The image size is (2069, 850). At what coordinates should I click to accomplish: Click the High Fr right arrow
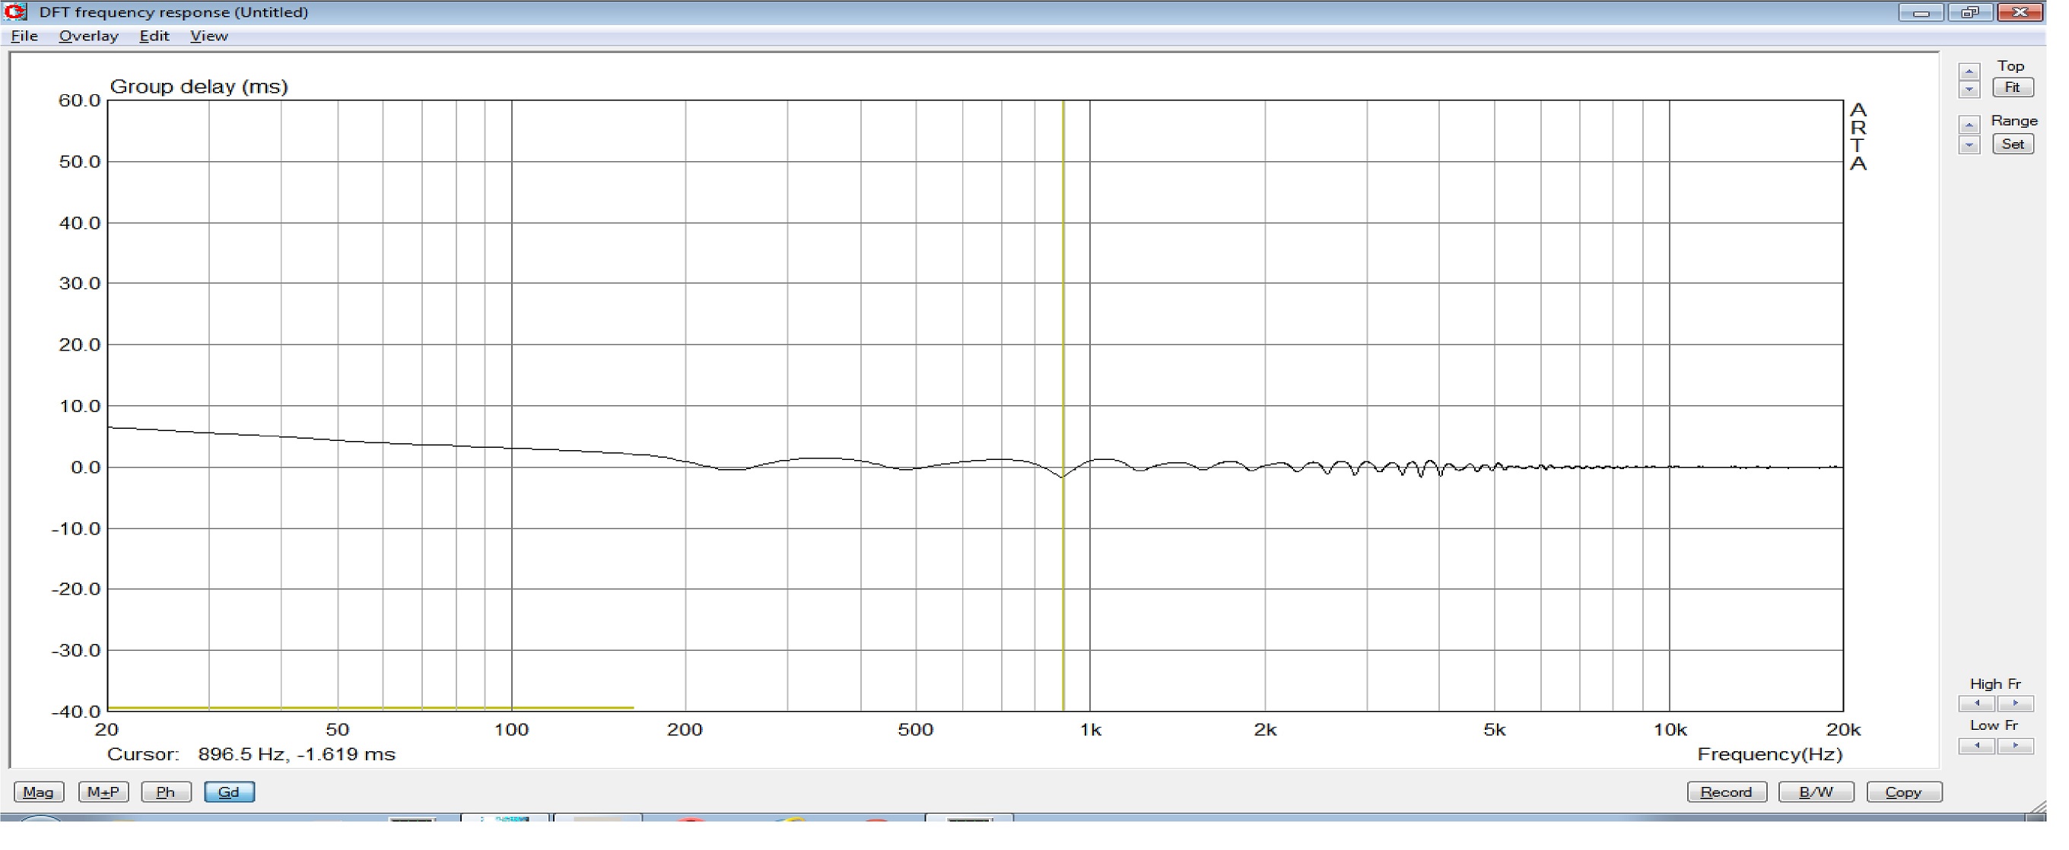tap(2014, 704)
